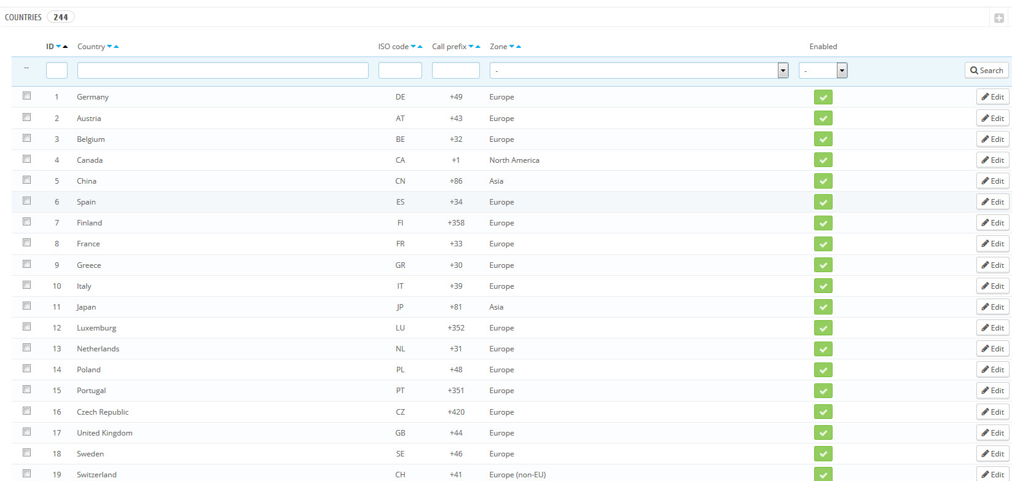Viewport: 1012px width, 481px height.
Task: Click the 'LU' ISO code cell
Action: [400, 328]
